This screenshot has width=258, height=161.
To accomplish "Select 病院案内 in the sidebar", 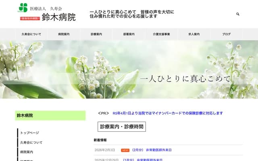I will click(x=27, y=152).
